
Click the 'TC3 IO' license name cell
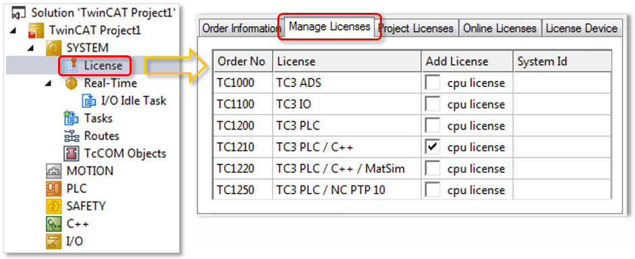pyautogui.click(x=348, y=105)
